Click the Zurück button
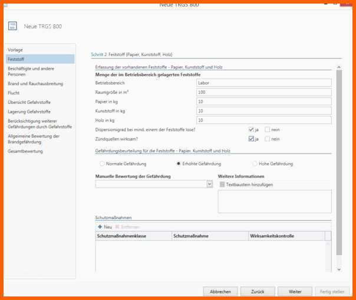The height and width of the screenshot is (300, 356). 258,292
